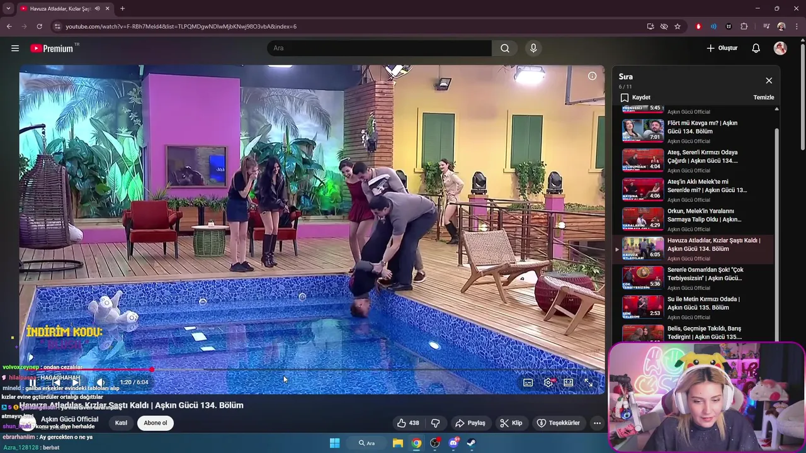
Task: Open Discord from the taskbar
Action: click(x=453, y=443)
